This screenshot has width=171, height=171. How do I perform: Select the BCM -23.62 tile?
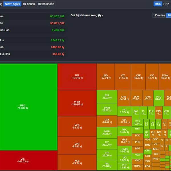pos(136,98)
